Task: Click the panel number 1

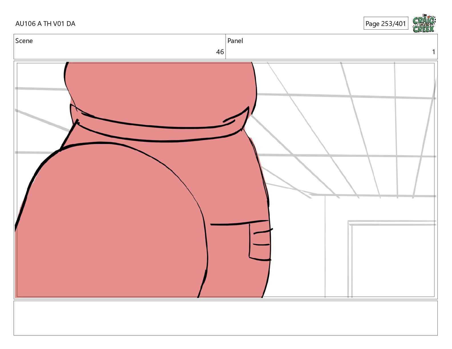Action: 433,52
